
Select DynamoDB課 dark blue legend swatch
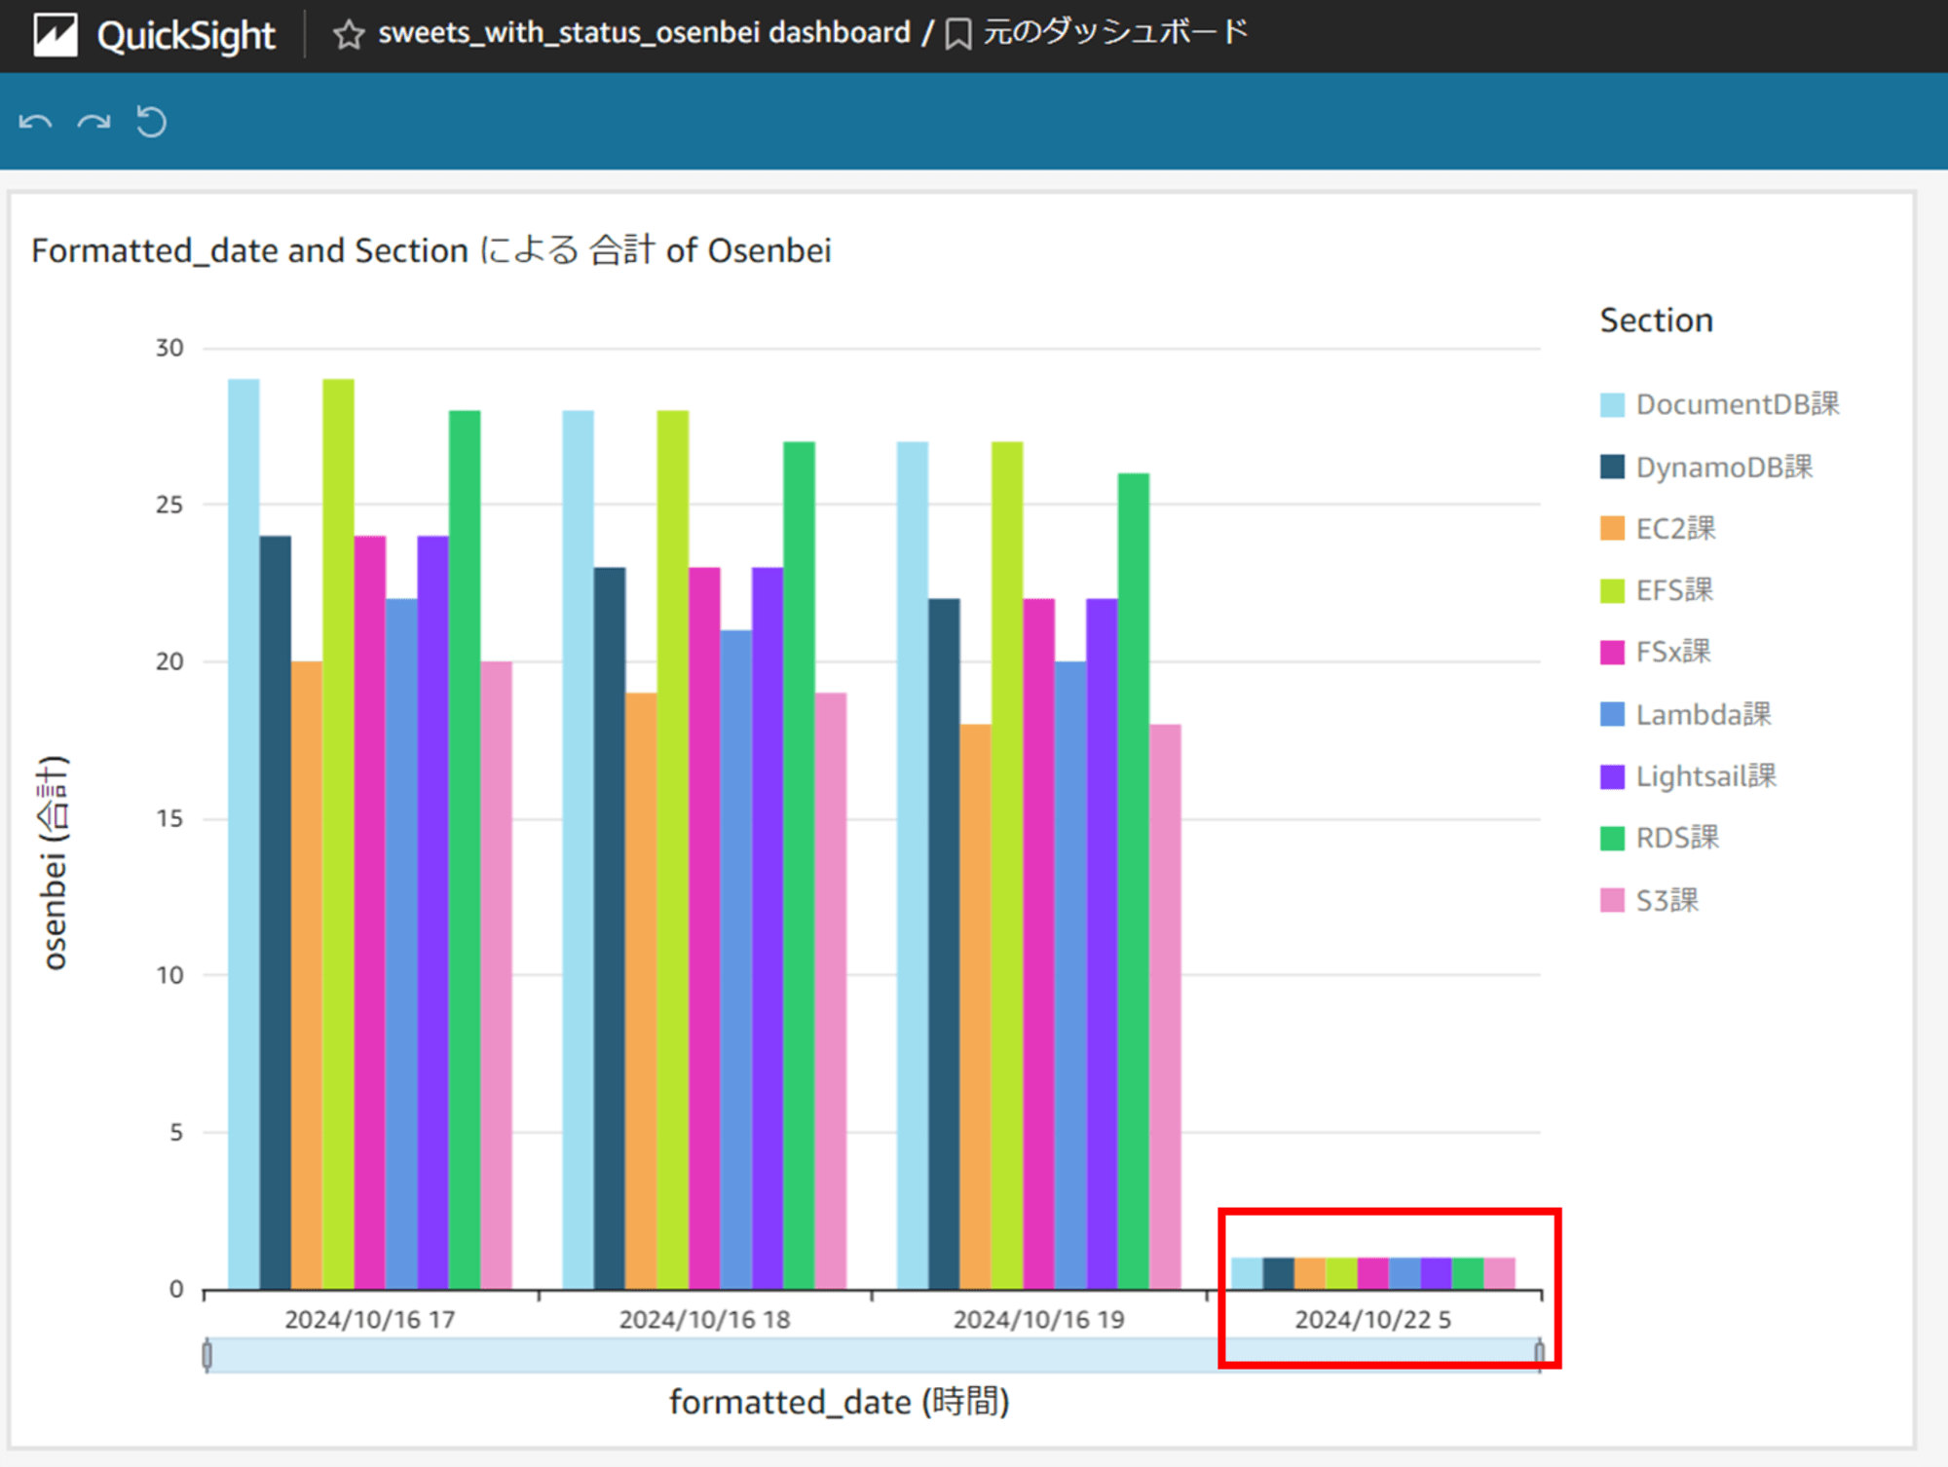(1612, 467)
